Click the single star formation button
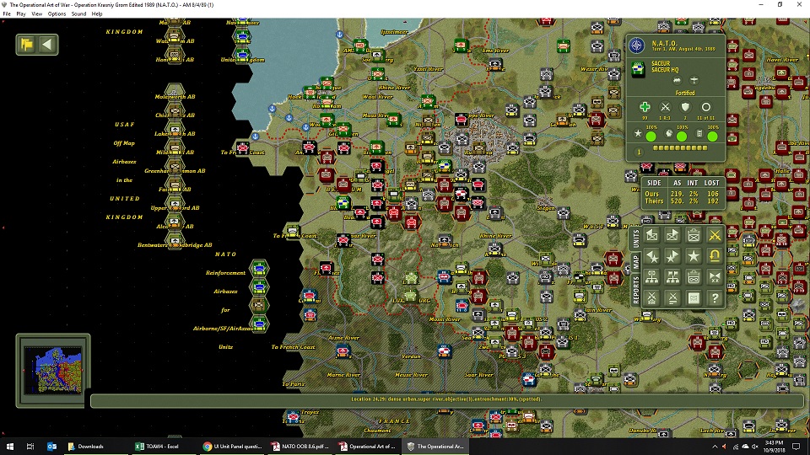This screenshot has height=455, width=810. point(694,256)
